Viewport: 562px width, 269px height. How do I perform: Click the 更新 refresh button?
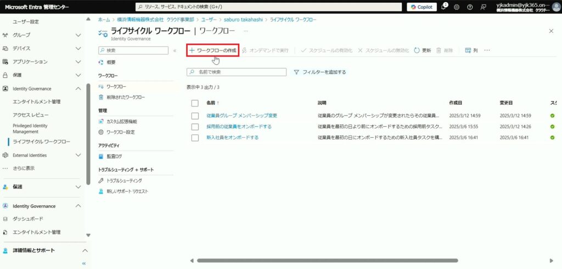423,51
